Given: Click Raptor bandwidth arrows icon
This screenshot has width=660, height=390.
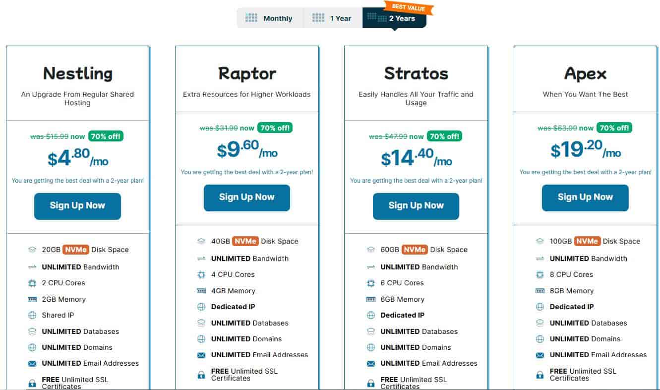Looking at the screenshot, I should click(x=201, y=259).
